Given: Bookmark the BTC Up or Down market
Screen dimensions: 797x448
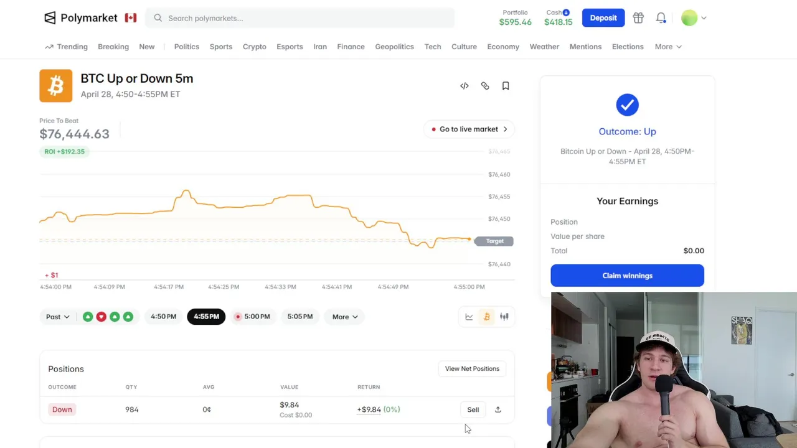Looking at the screenshot, I should [506, 86].
